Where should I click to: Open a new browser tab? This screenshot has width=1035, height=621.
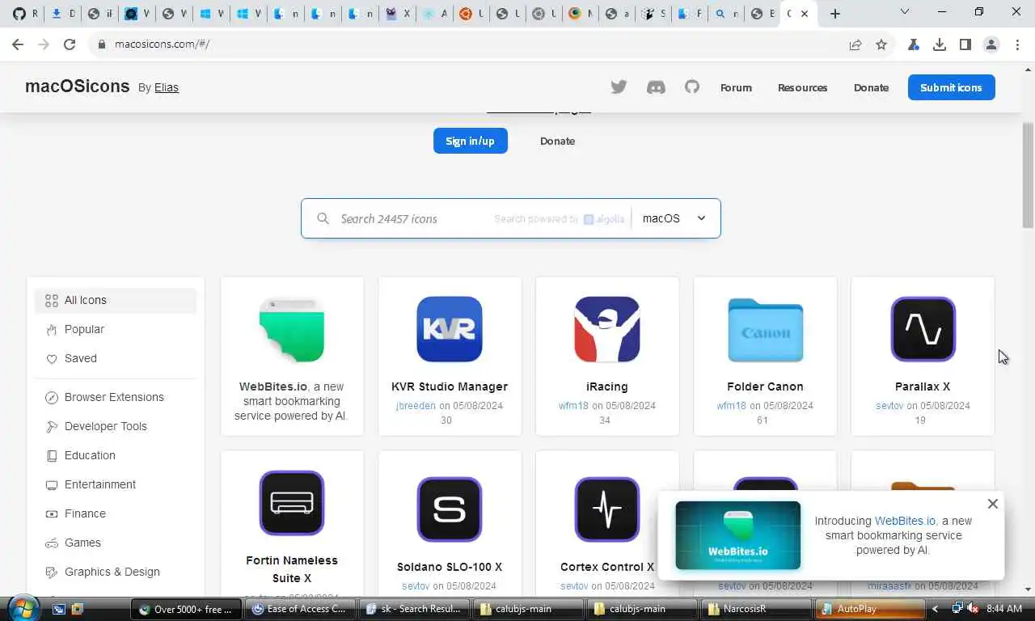(x=835, y=14)
